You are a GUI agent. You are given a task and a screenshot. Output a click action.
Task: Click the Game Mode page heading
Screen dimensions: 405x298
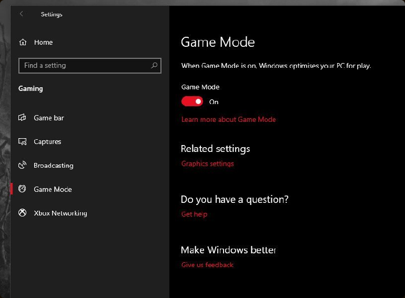click(x=218, y=42)
